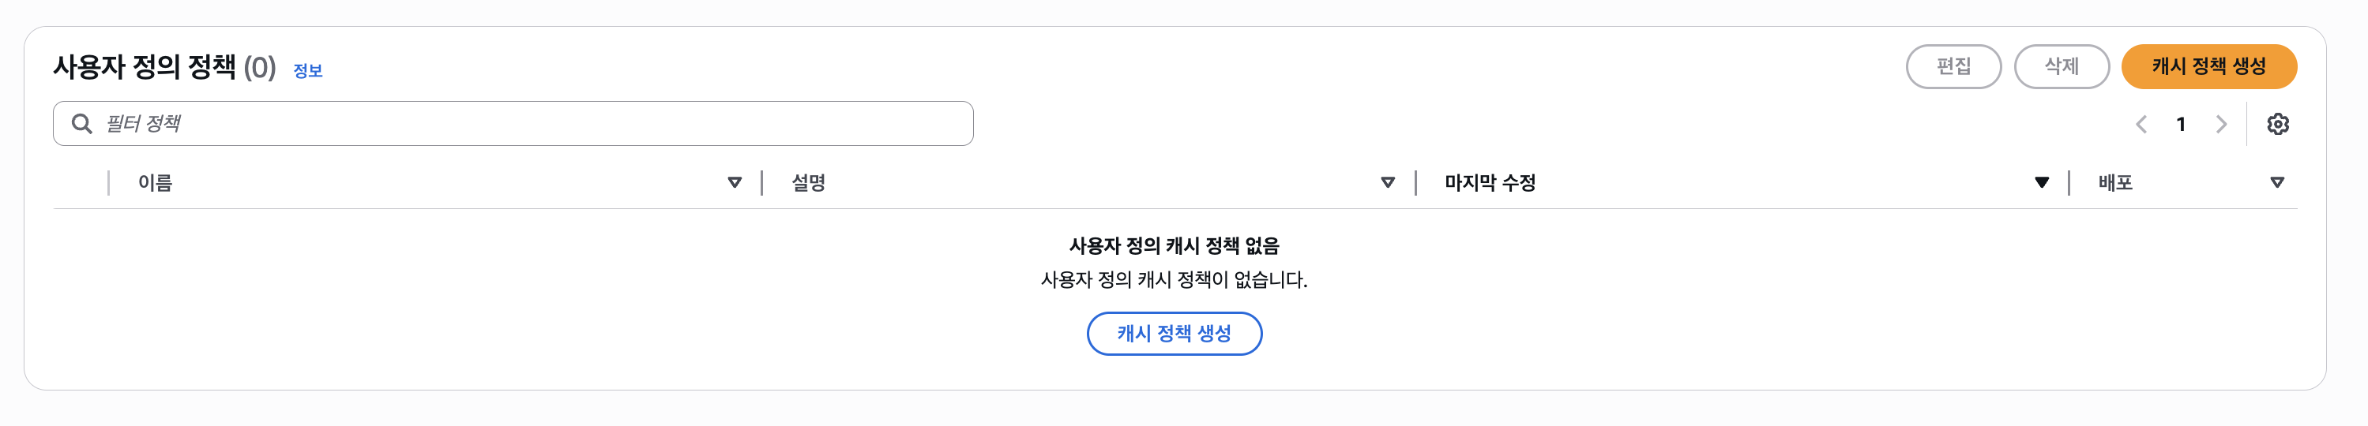Click the 삭제 button
Screen dimensions: 2368x426
pyautogui.click(x=2061, y=66)
